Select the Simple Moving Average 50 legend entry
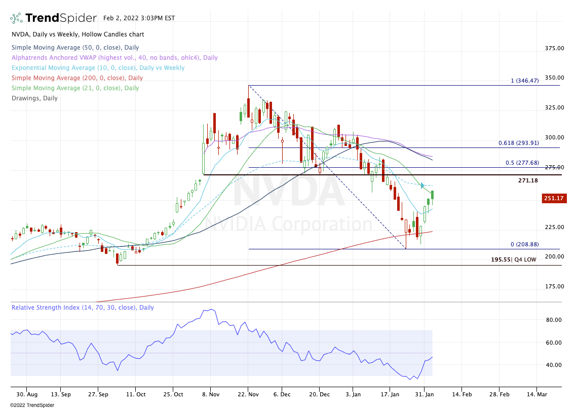This screenshot has height=410, width=577. (75, 48)
